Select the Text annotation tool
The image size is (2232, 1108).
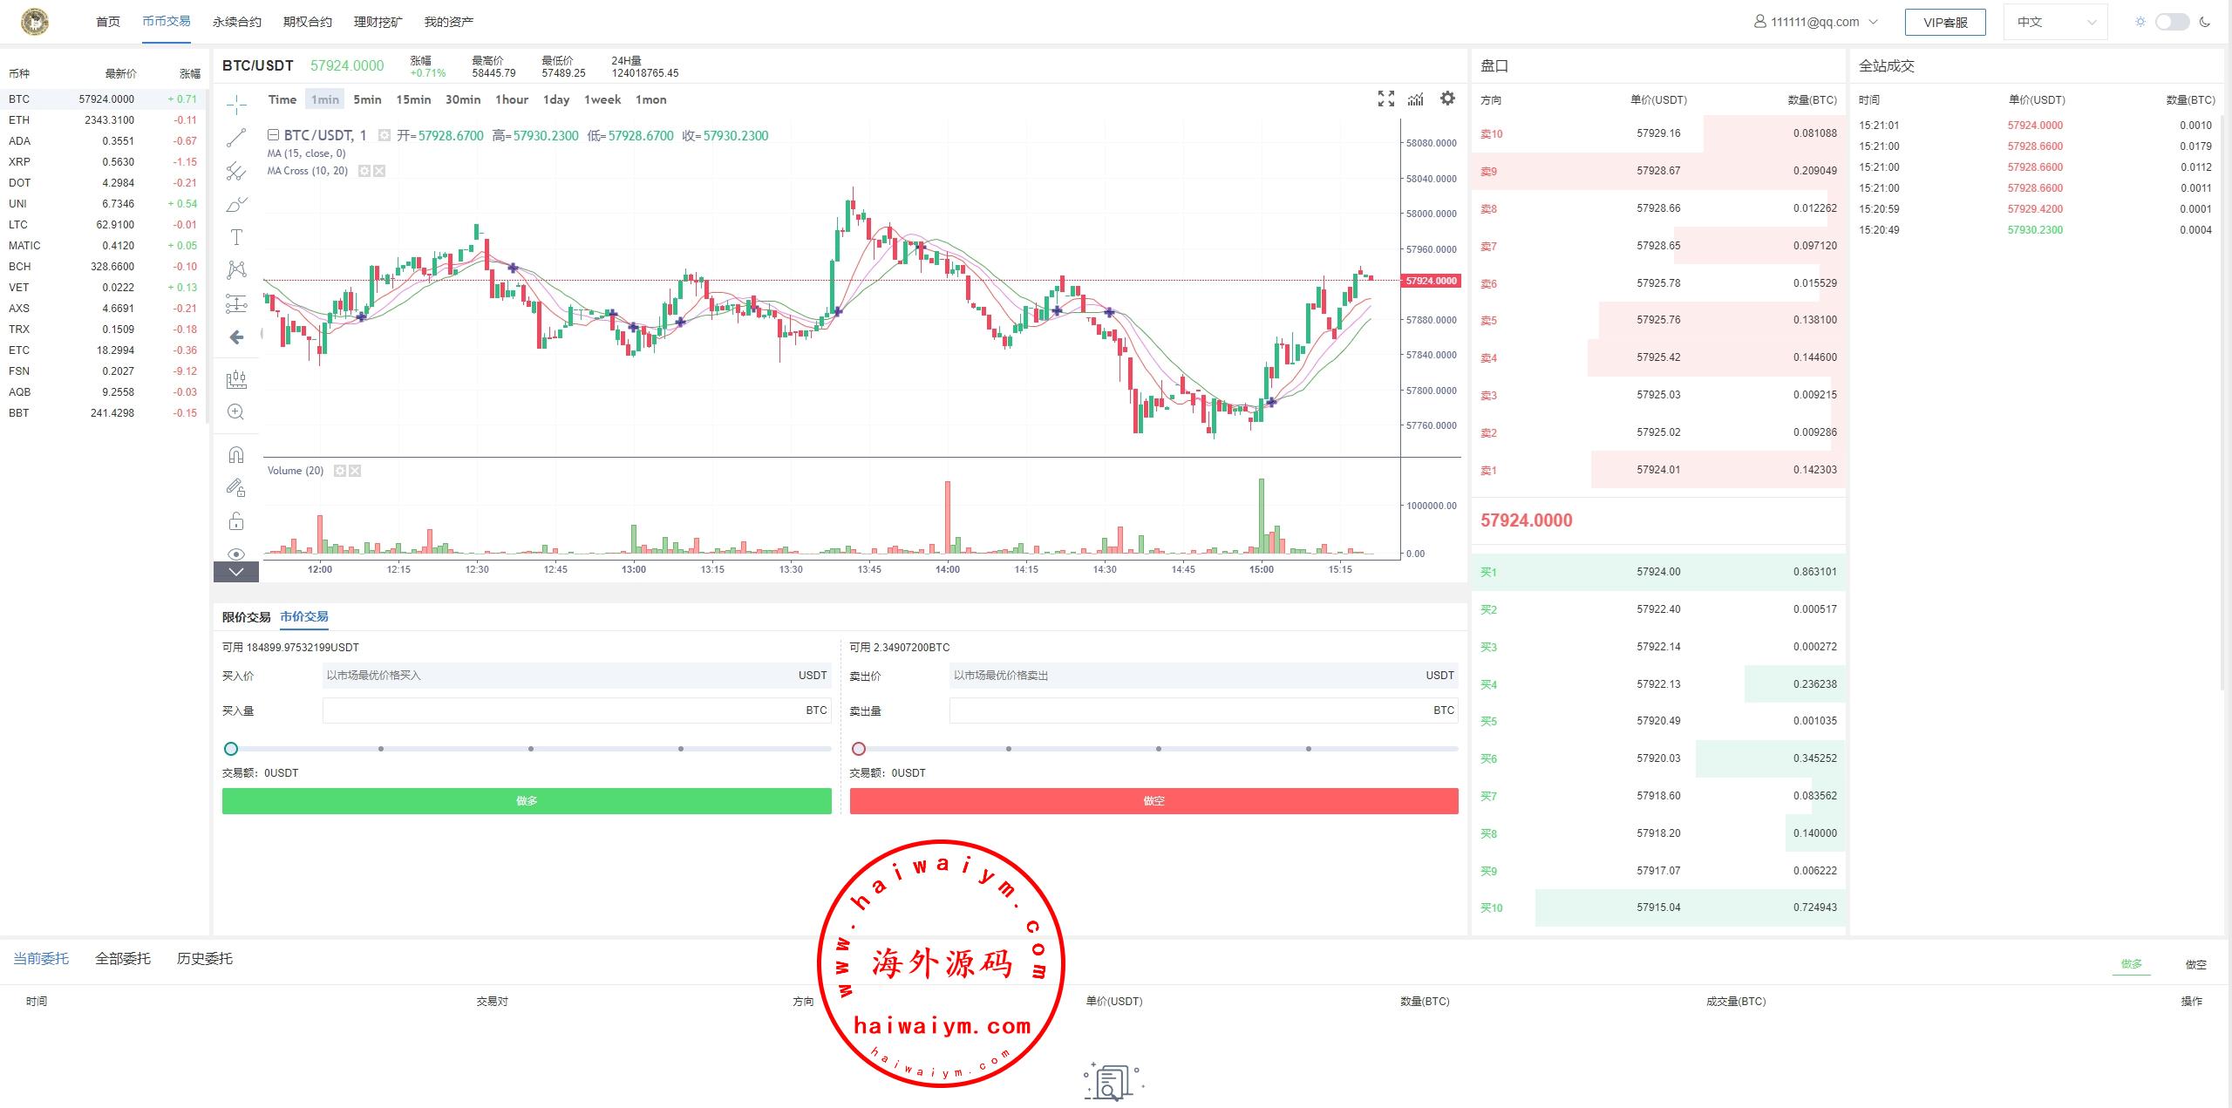[x=236, y=237]
